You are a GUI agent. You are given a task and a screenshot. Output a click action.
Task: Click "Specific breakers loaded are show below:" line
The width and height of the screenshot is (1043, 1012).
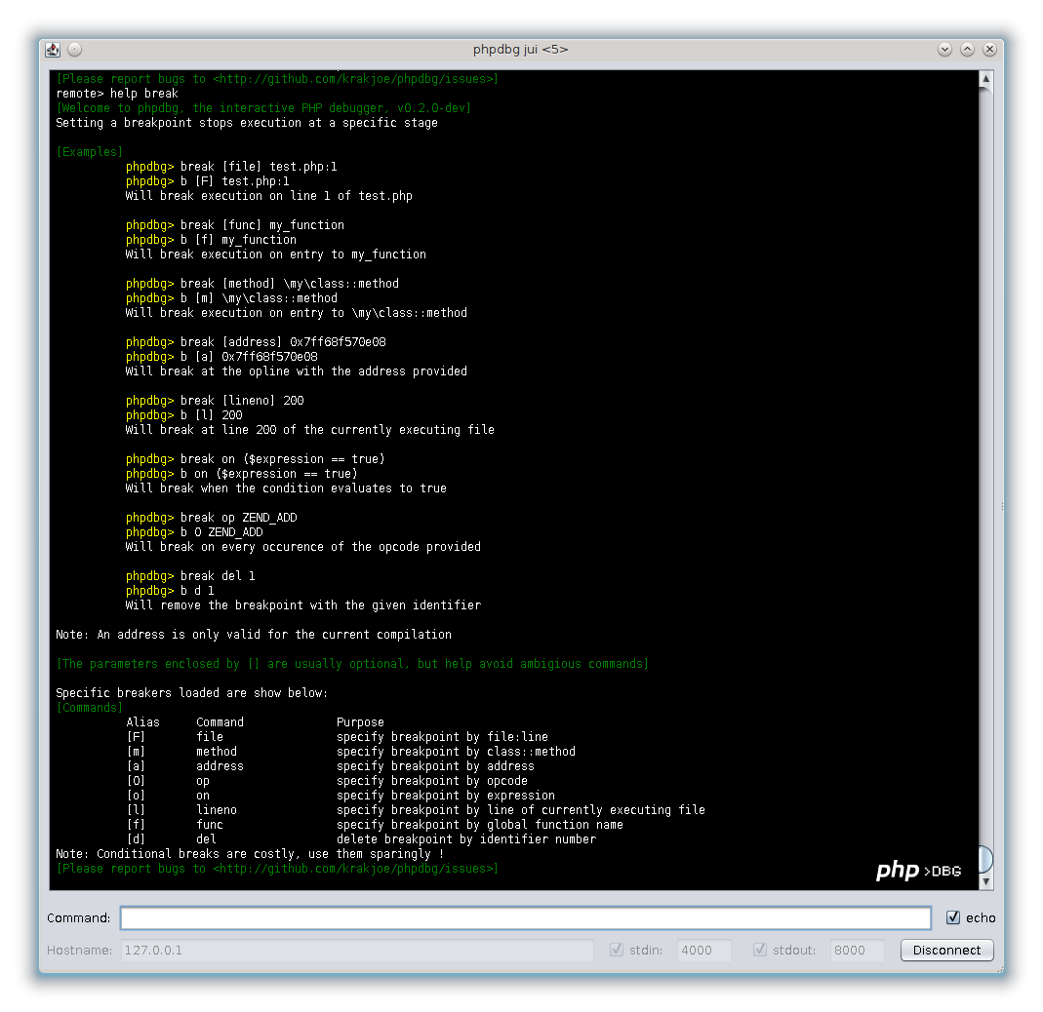(x=191, y=693)
